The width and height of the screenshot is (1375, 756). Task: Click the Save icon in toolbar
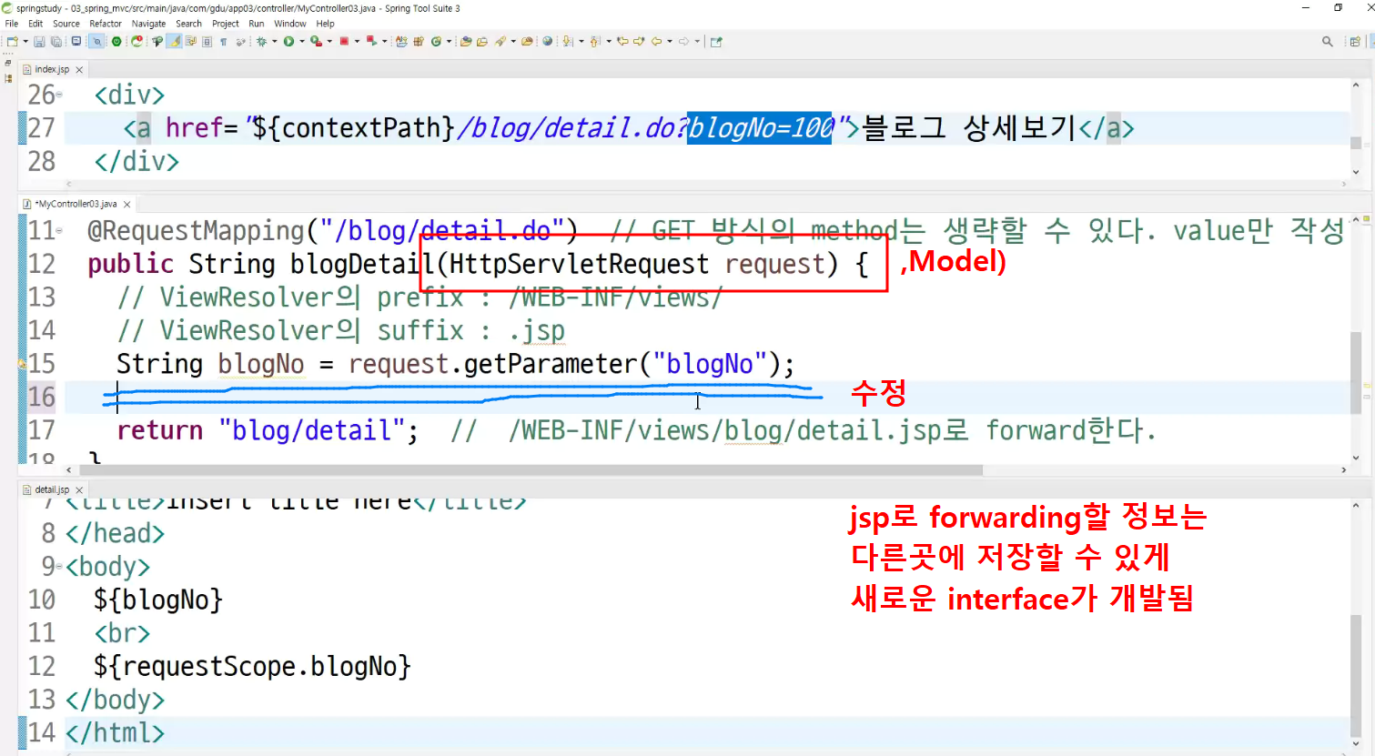(39, 41)
